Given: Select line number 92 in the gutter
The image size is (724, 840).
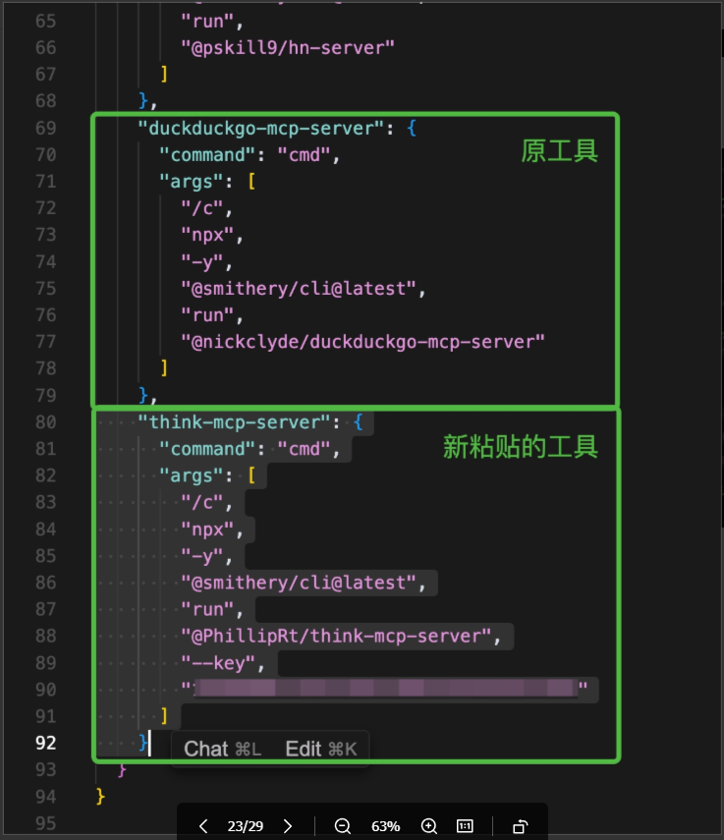Looking at the screenshot, I should [45, 743].
